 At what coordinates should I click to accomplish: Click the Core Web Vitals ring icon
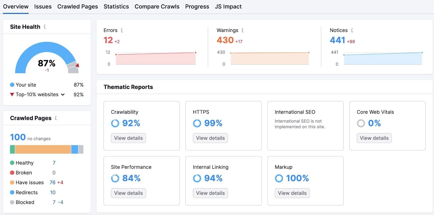[361, 123]
